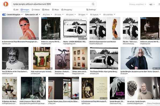This screenshot has height=106, width=160.
Task: Switch to the All results tab
Action: (x=16, y=10)
